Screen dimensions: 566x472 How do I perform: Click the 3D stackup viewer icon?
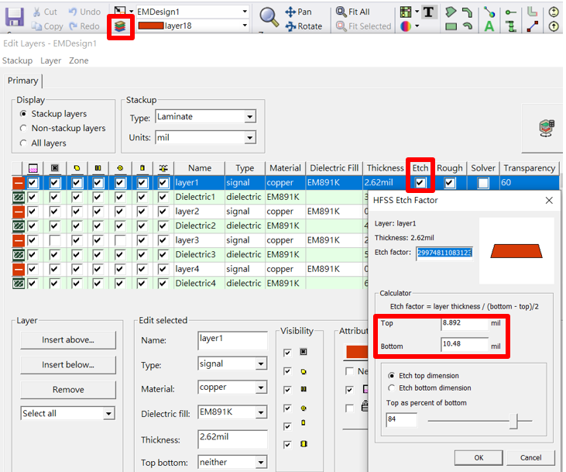point(547,128)
